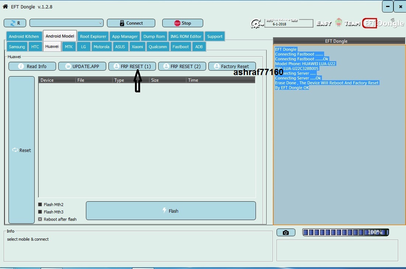Click the Device column header
Viewport: 406px width, 269px height.
57,80
